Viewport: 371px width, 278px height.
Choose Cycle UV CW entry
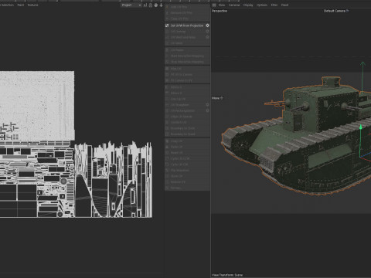click(x=187, y=164)
